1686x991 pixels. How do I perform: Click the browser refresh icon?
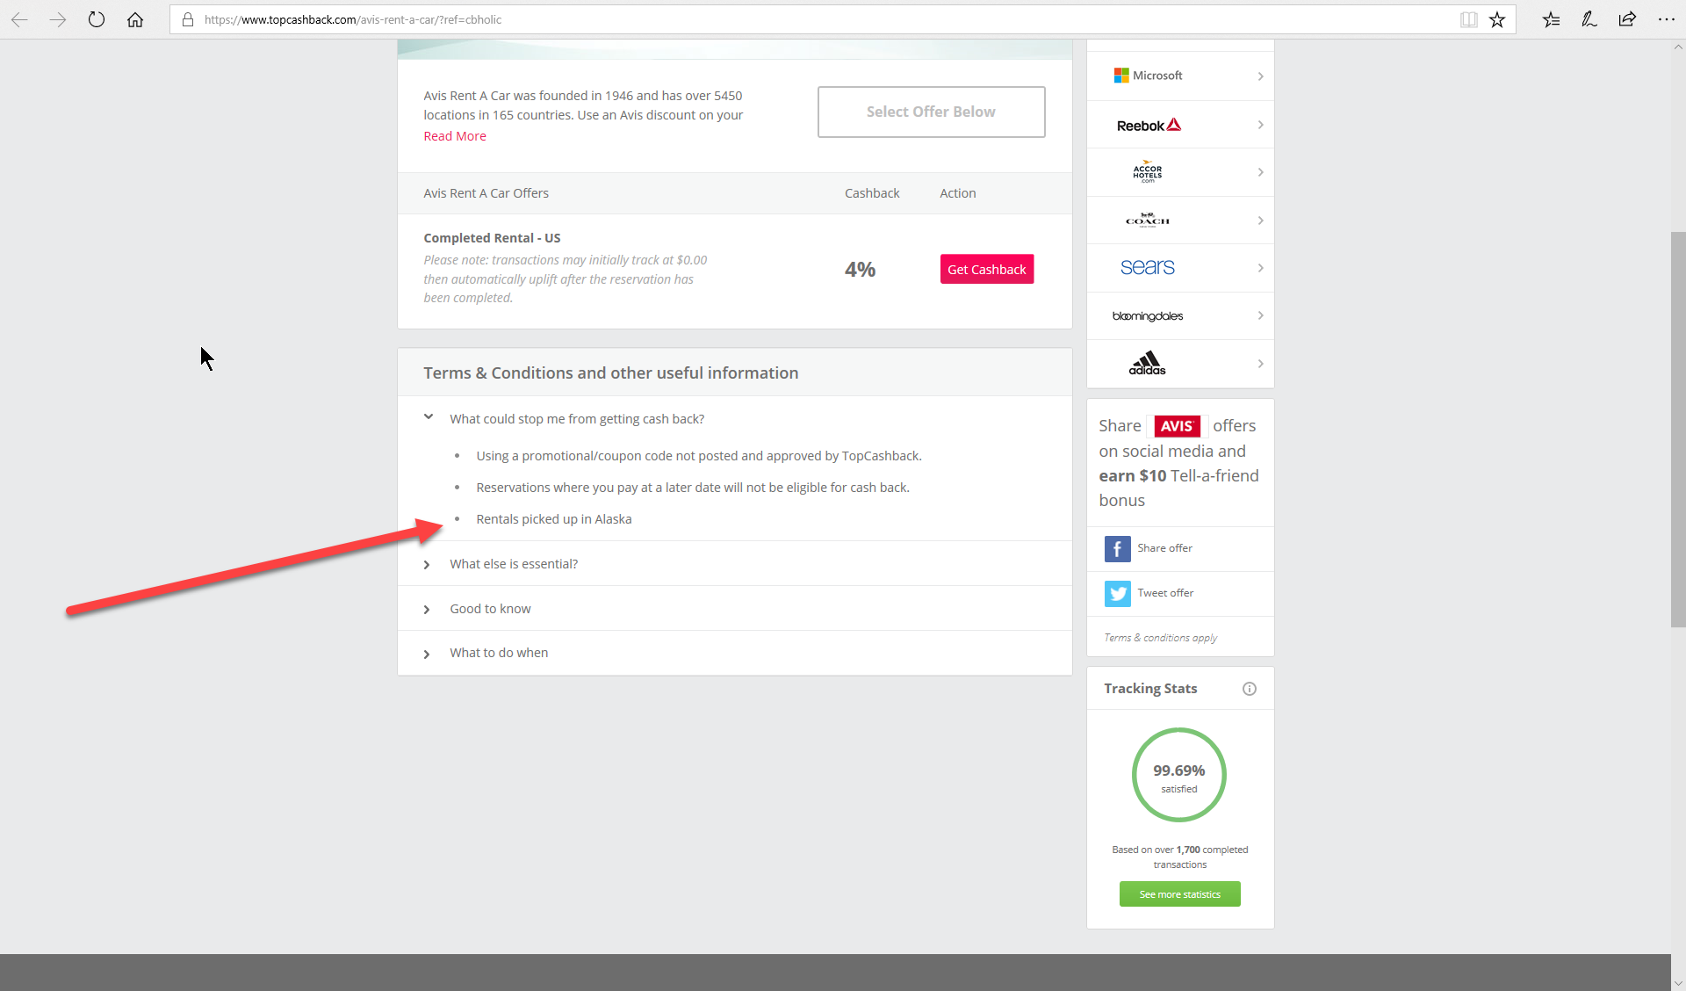pyautogui.click(x=97, y=19)
